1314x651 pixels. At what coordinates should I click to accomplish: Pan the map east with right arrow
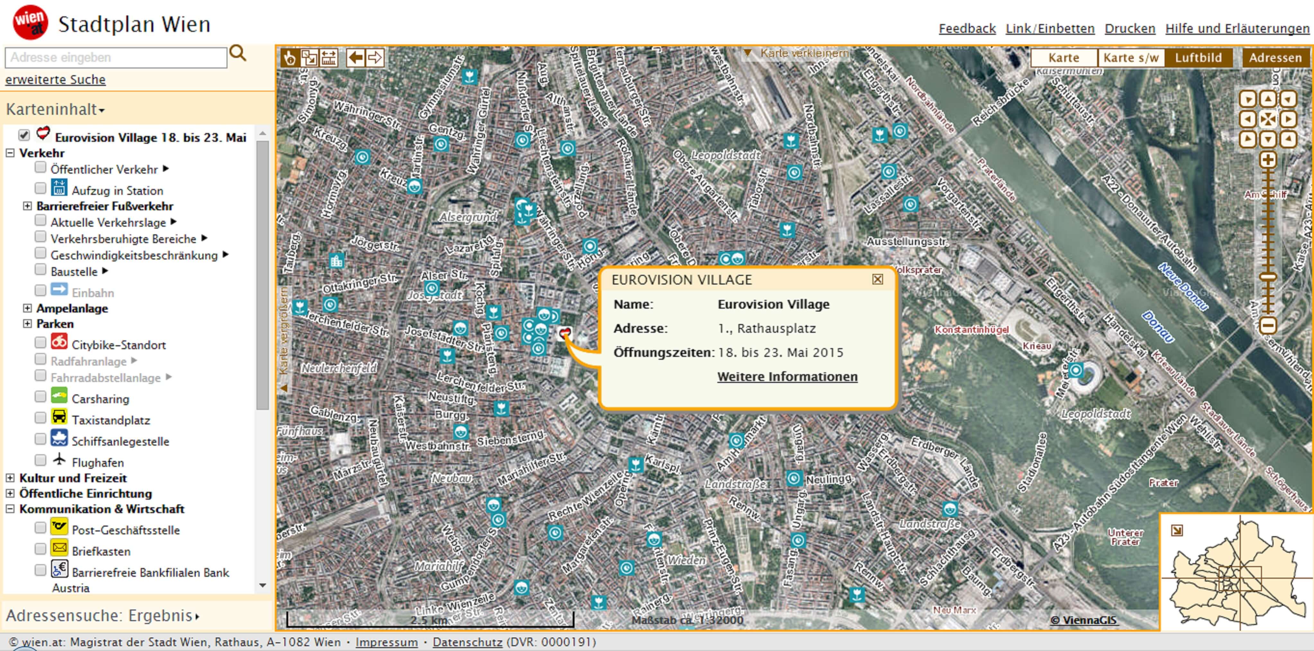click(1289, 119)
